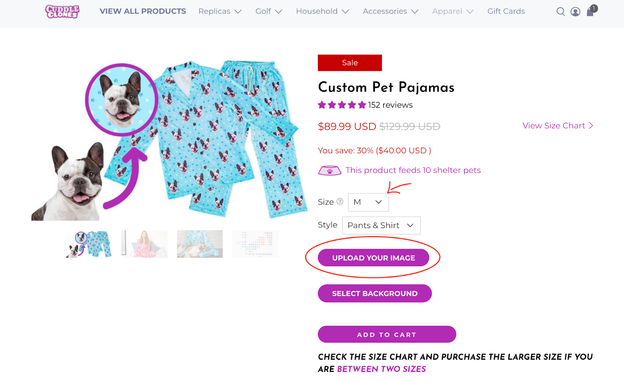Open the Size M dropdown
Viewport: 624px width, 382px height.
[x=368, y=202]
